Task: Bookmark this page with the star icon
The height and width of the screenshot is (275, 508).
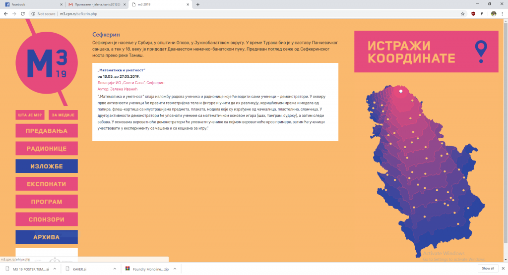Action: pos(462,14)
